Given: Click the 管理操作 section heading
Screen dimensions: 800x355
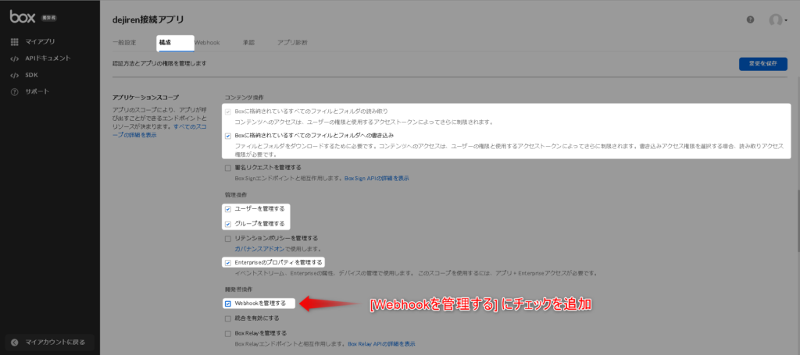Looking at the screenshot, I should [x=237, y=194].
